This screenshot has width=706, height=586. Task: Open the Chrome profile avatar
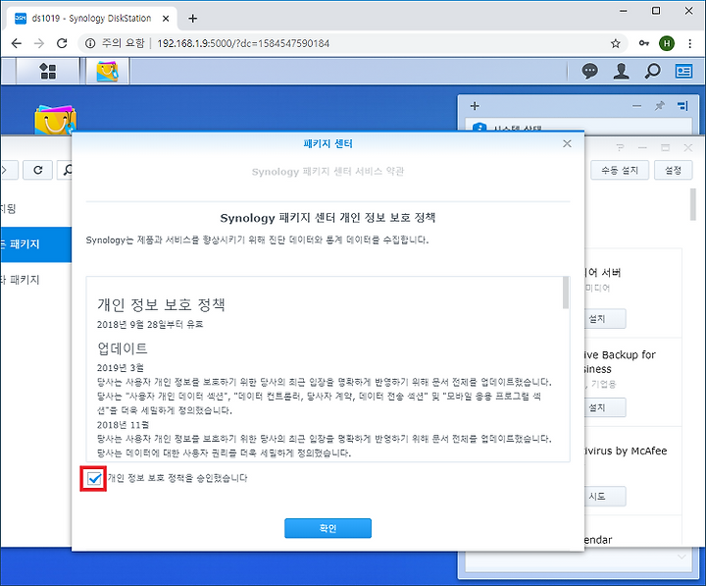click(667, 43)
